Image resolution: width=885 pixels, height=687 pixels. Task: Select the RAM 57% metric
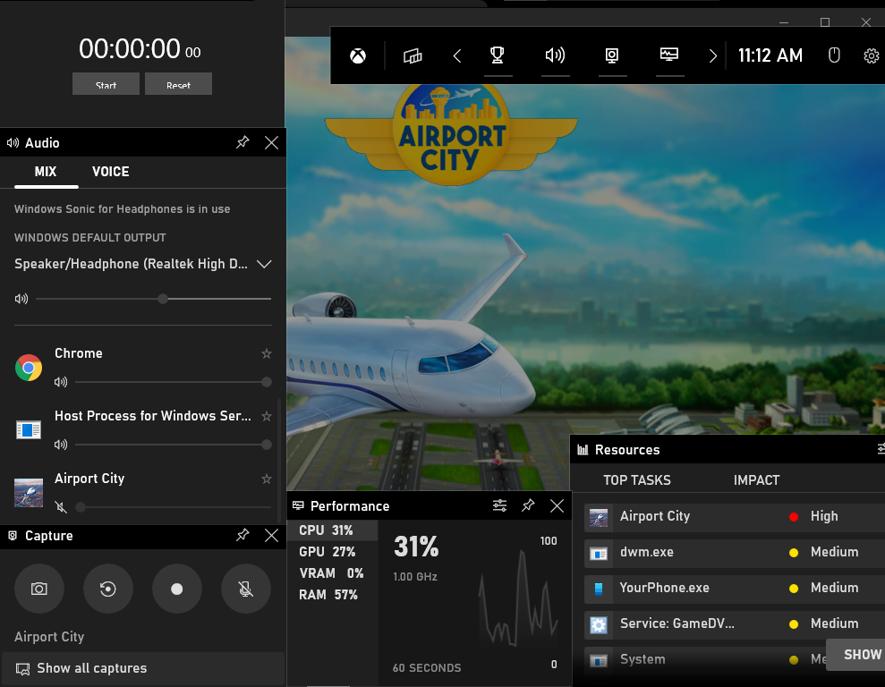point(333,595)
